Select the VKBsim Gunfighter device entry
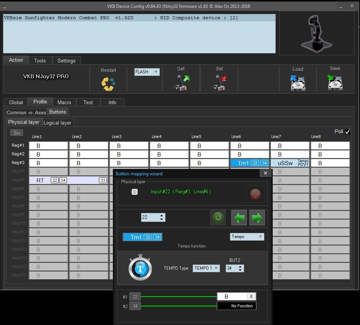This screenshot has width=360, height=325. [139, 18]
